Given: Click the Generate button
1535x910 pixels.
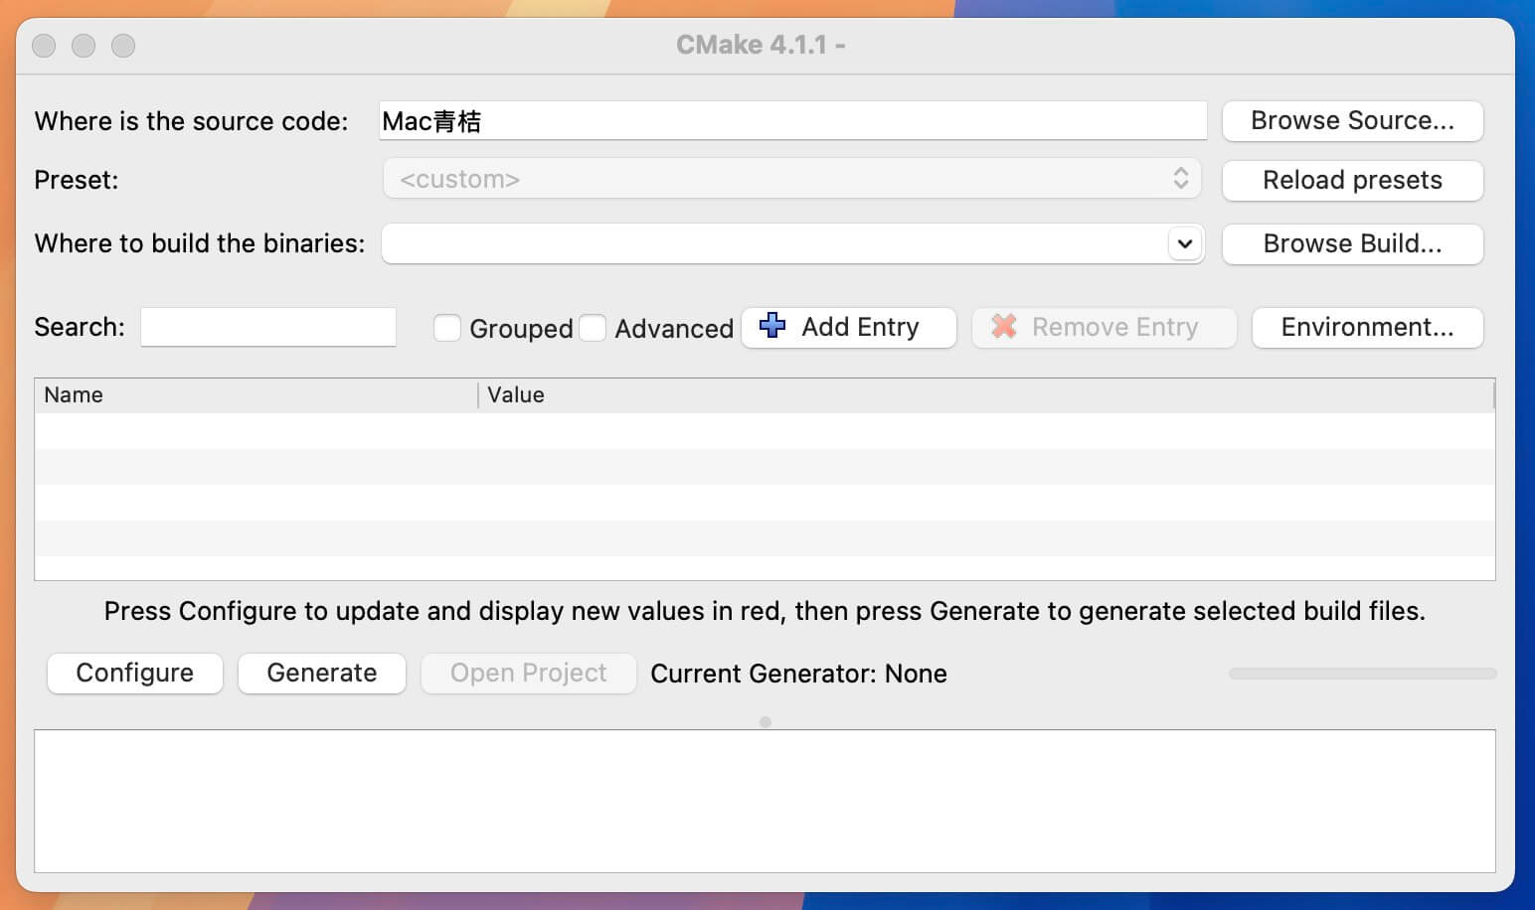Looking at the screenshot, I should coord(322,673).
